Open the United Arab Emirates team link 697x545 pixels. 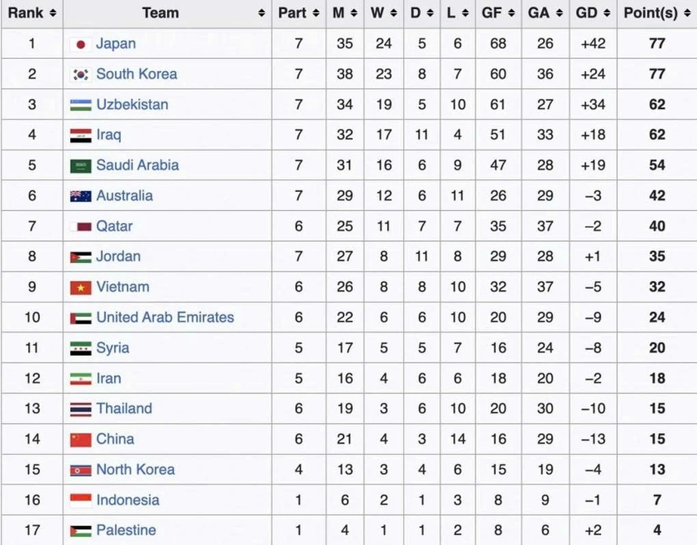click(165, 317)
